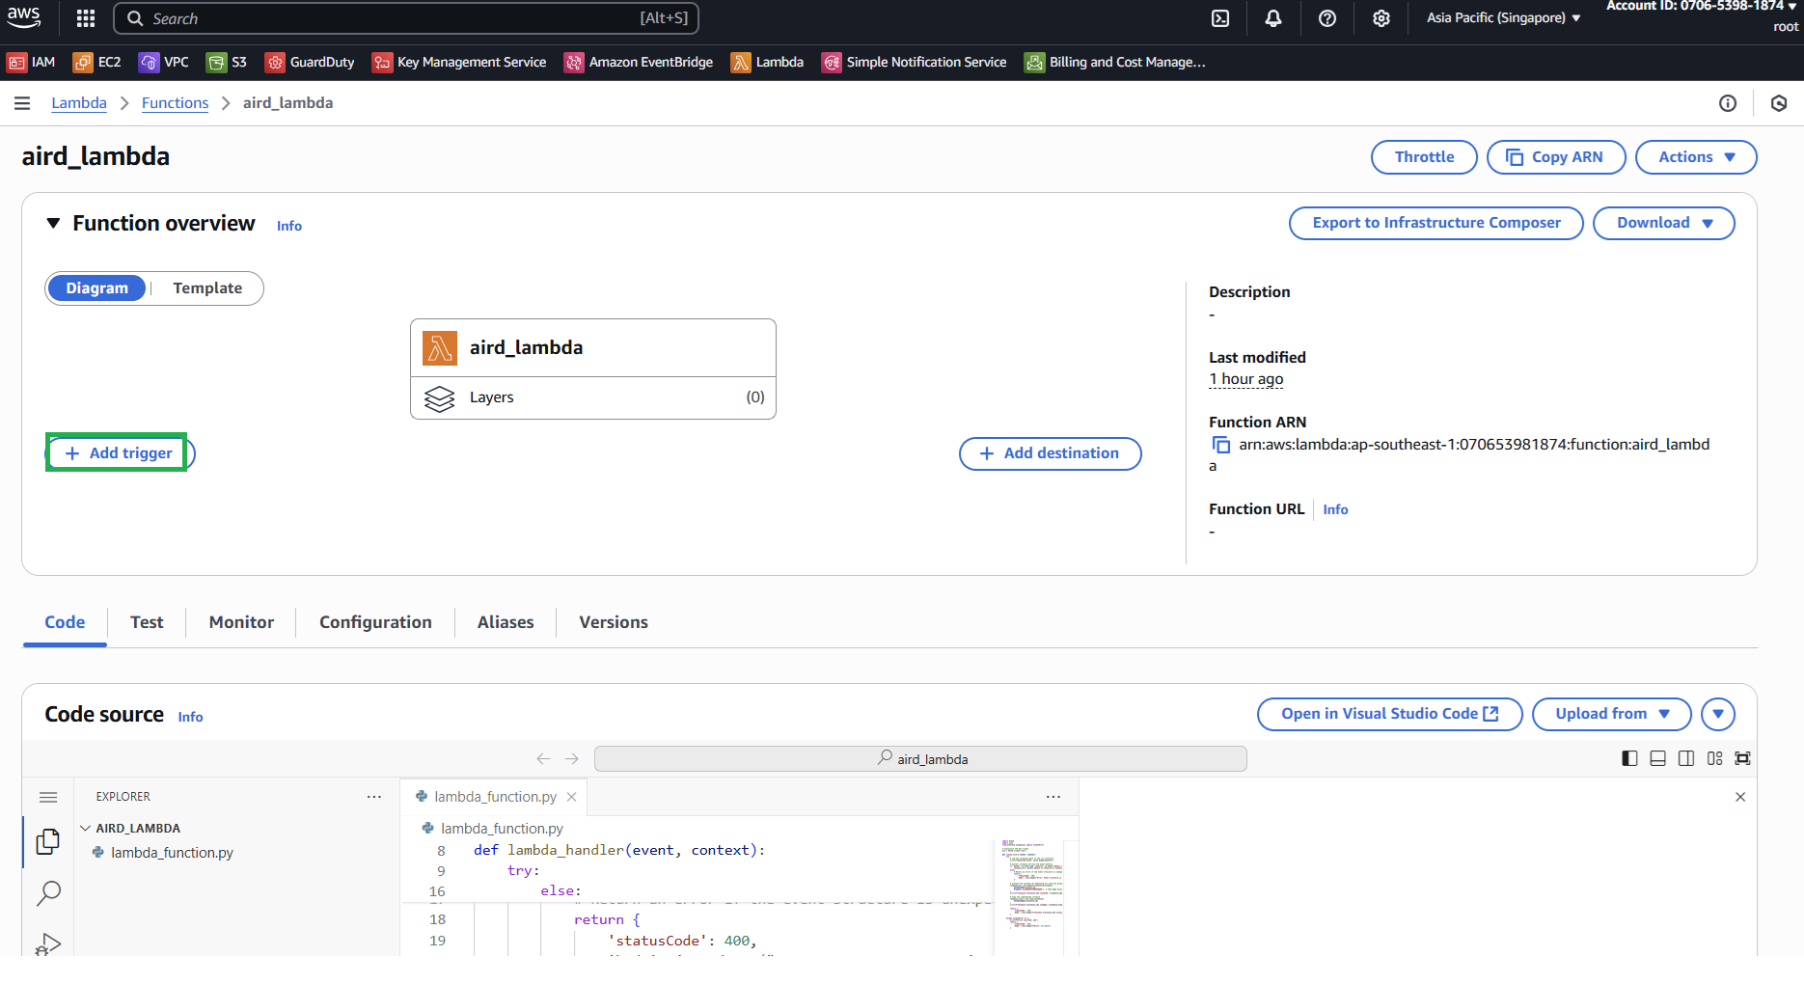Toggle the secondary side bar layout icon
Image resolution: width=1804 pixels, height=984 pixels.
(x=1685, y=758)
